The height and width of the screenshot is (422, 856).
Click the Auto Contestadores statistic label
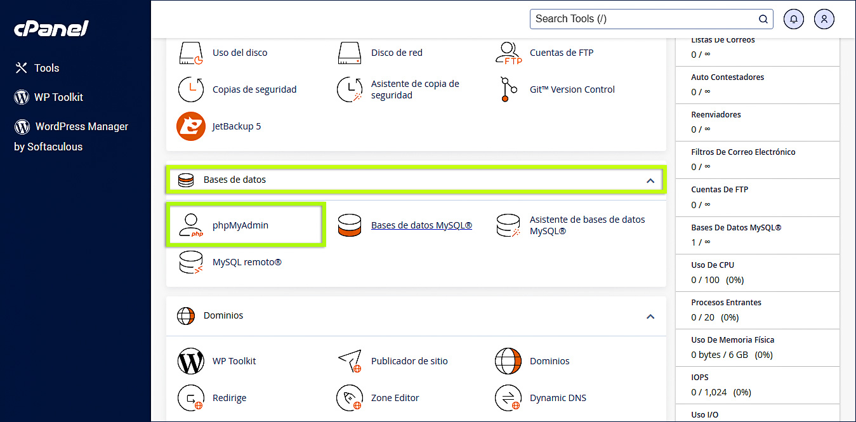click(727, 77)
